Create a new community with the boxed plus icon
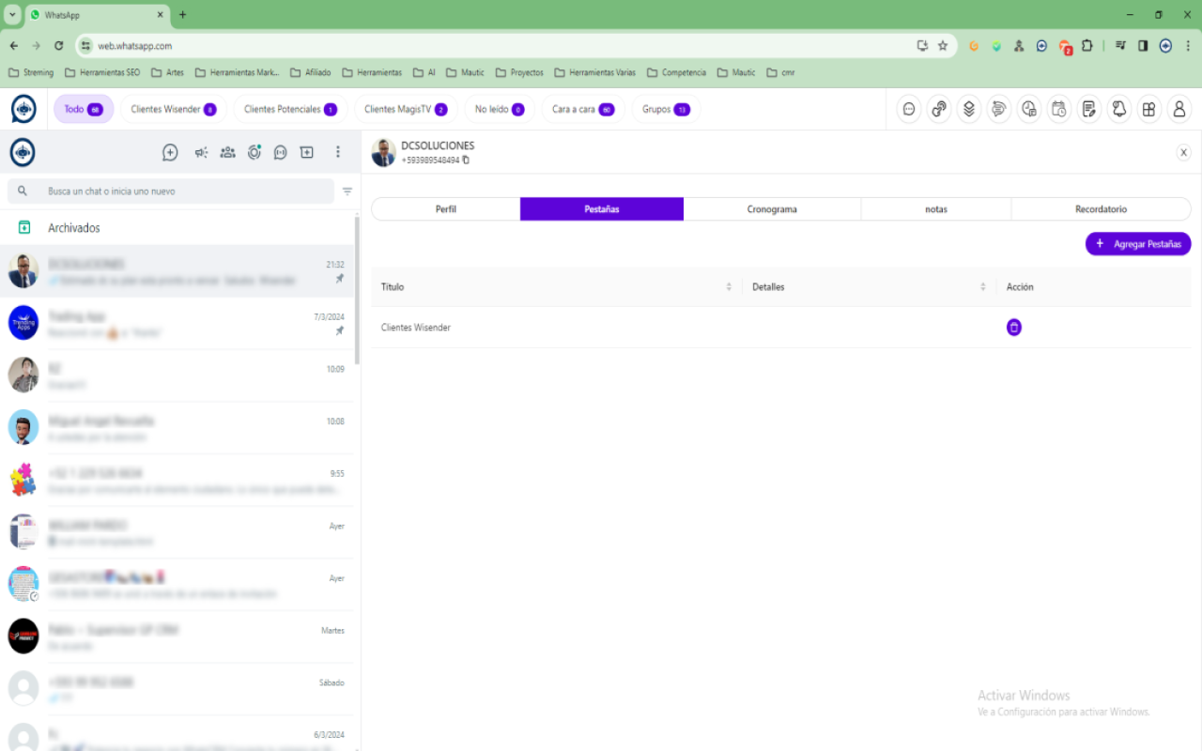Image resolution: width=1202 pixels, height=751 pixels. pos(306,152)
